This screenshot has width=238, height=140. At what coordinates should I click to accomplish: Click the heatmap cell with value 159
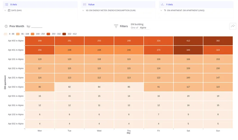188,68
